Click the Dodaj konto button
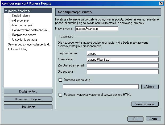This screenshot has width=165, height=125. (x=28, y=91)
